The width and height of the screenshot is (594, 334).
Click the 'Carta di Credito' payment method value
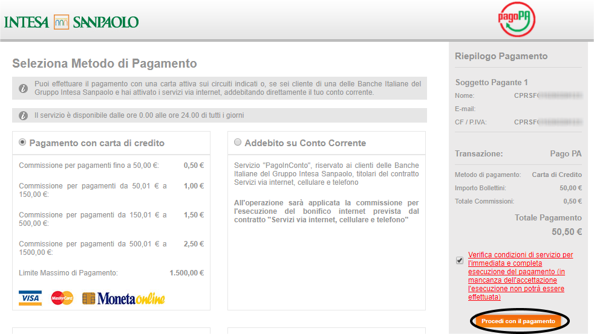pyautogui.click(x=557, y=175)
